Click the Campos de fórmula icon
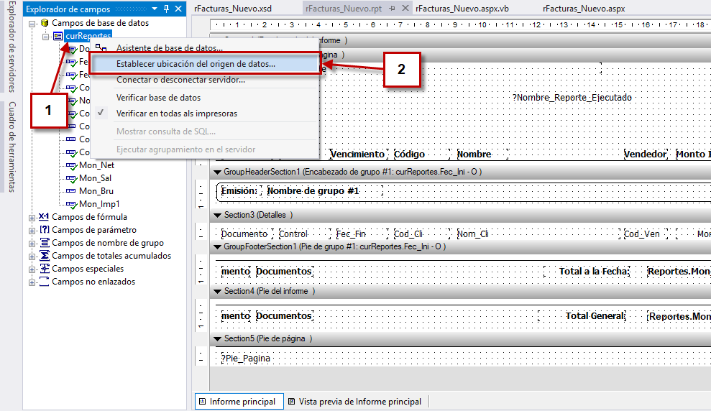This screenshot has height=411, width=711. (x=44, y=217)
